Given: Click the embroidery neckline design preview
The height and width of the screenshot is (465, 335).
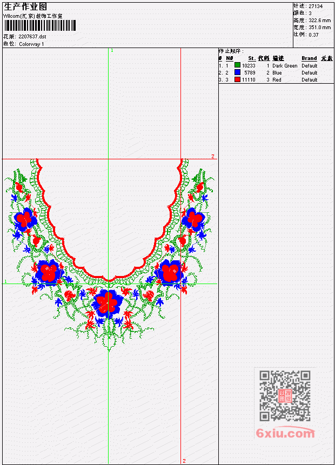Looking at the screenshot, I should (x=109, y=254).
